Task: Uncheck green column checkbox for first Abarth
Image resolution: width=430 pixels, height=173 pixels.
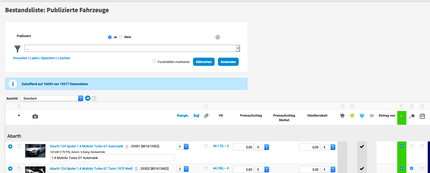Action: pos(402,146)
